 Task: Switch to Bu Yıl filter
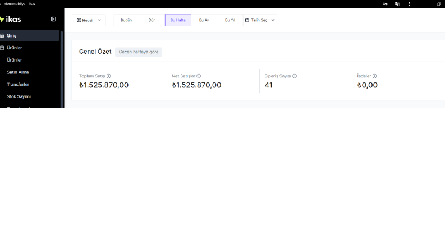pyautogui.click(x=230, y=20)
